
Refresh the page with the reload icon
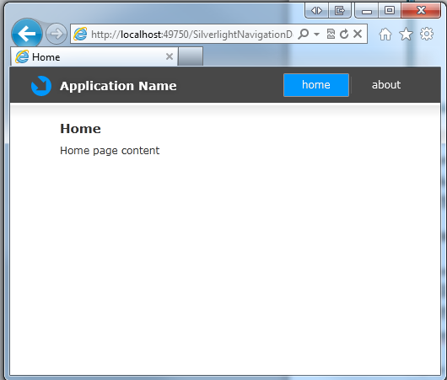click(x=344, y=35)
